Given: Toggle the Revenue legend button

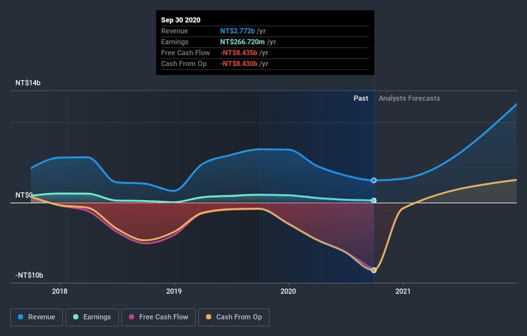Looking at the screenshot, I should (x=37, y=317).
